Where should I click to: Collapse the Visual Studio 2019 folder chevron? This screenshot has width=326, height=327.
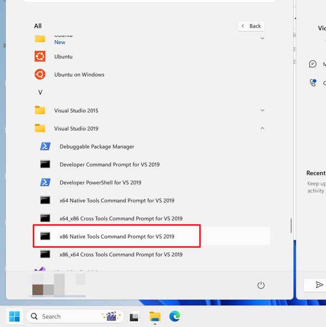click(262, 128)
